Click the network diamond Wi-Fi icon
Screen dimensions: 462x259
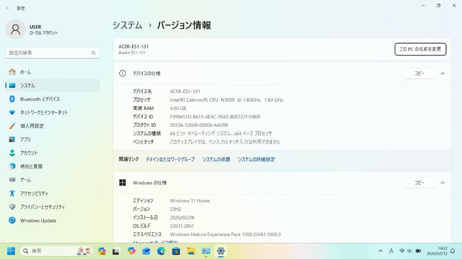[12, 112]
